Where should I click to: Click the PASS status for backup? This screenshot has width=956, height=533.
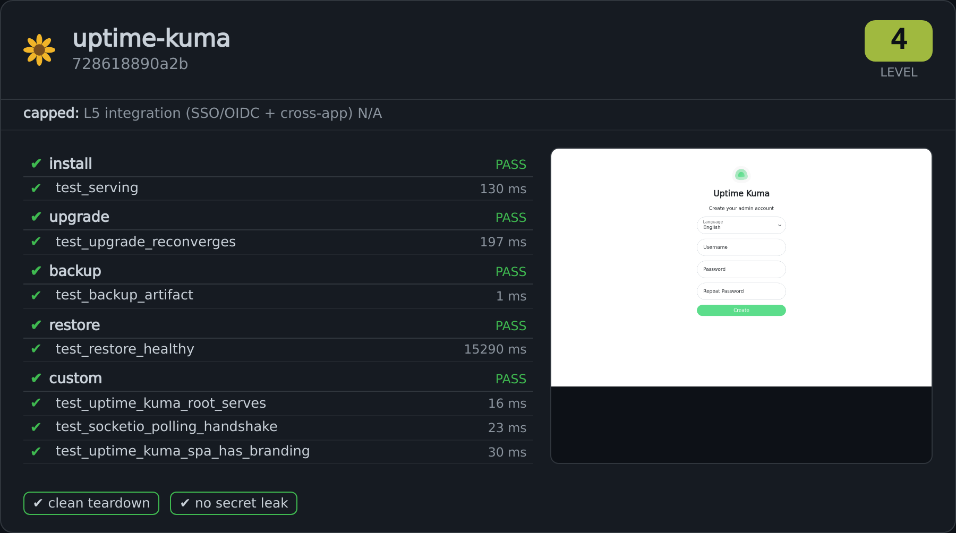(510, 272)
